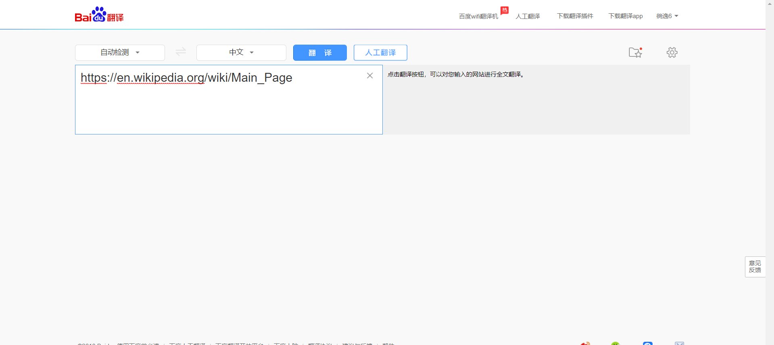The height and width of the screenshot is (345, 774).
Task: Open translation settings gear icon
Action: (x=672, y=52)
